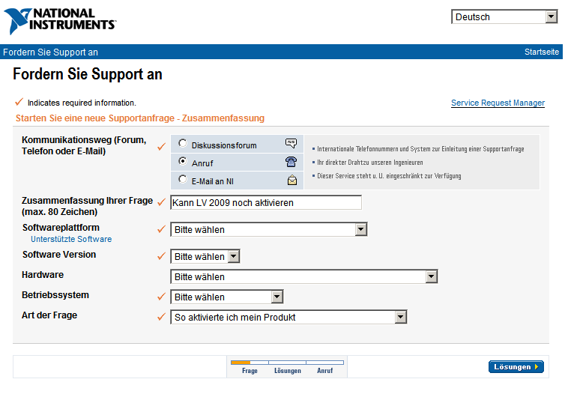565x406 pixels.
Task: Open the Deutsch language dropdown
Action: tap(509, 17)
